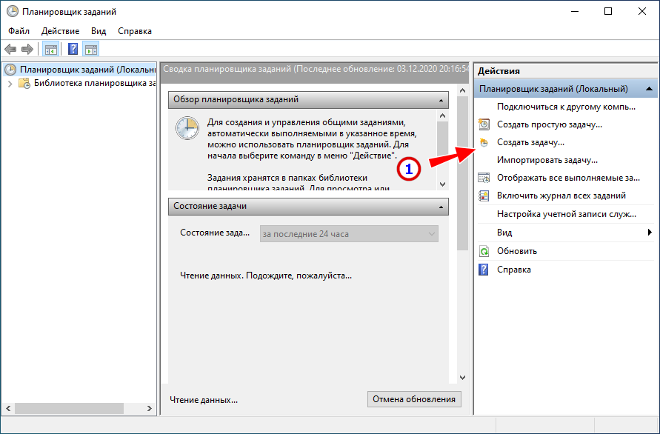Click the blue Help toolbar icon

73,50
